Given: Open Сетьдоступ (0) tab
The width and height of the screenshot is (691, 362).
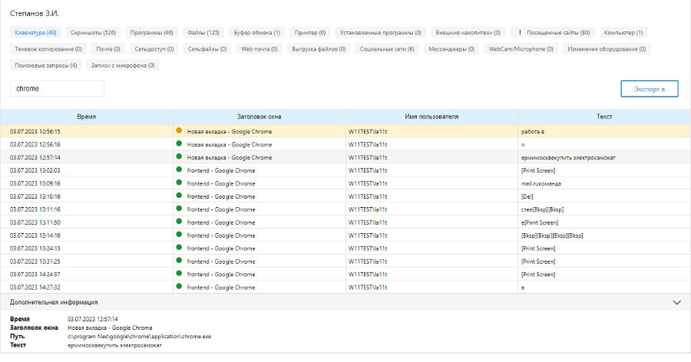Looking at the screenshot, I should 154,49.
